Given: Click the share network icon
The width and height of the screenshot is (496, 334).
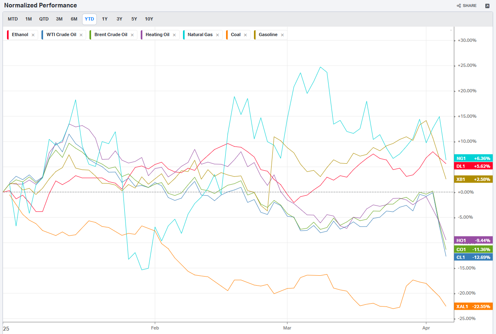Looking at the screenshot, I should pos(459,6).
